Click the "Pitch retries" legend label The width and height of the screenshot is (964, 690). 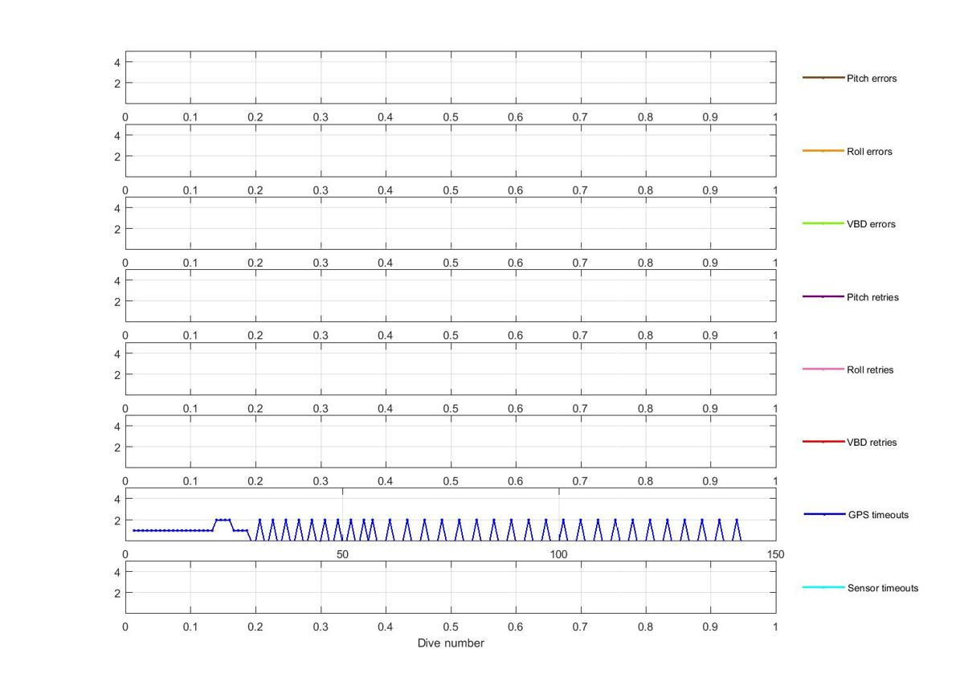(x=872, y=297)
